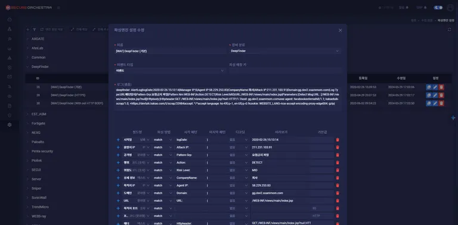This screenshot has height=225, width=458.
Task: Click the hamburger menu icon beside the logo
Action: click(x=58, y=8)
